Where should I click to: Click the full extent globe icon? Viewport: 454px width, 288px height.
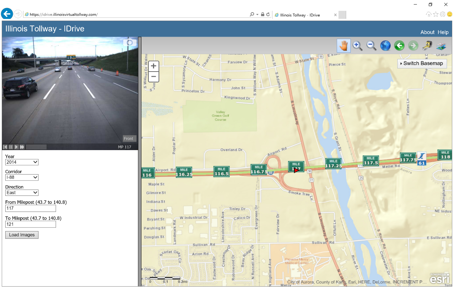(x=385, y=46)
